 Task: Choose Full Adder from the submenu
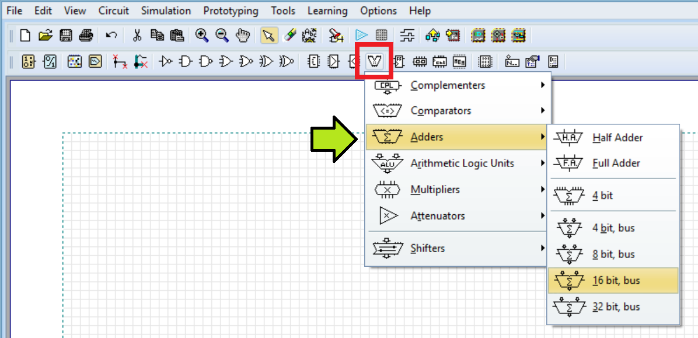[613, 163]
